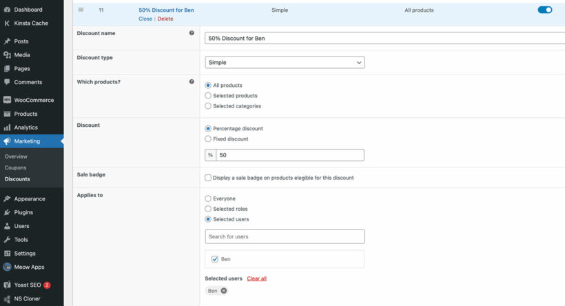
Task: Select the Selected users radio button
Action: tap(208, 219)
